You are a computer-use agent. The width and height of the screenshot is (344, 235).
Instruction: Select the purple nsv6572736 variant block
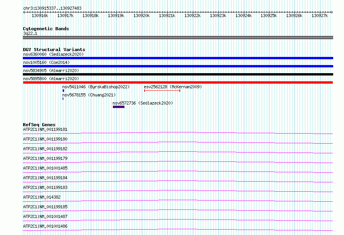119,107
